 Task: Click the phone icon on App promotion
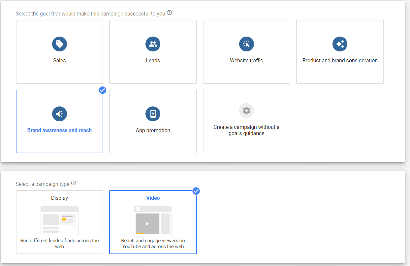pyautogui.click(x=153, y=114)
